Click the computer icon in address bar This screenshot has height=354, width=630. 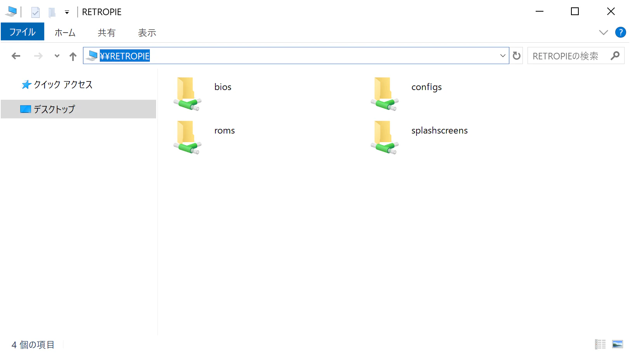click(92, 56)
